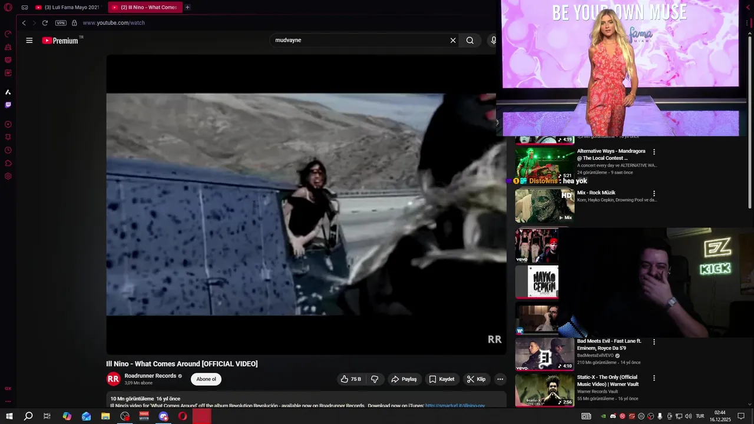Open the Opera icon in taskbar
Screen dimensions: 754x424
pyautogui.click(x=183, y=416)
